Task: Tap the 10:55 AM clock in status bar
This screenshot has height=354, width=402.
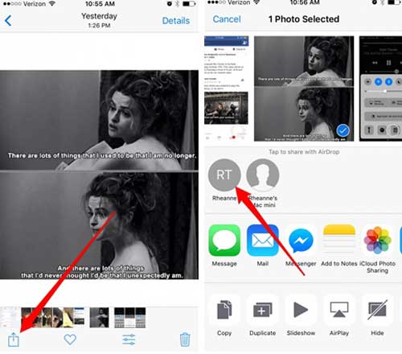Action: [x=100, y=4]
